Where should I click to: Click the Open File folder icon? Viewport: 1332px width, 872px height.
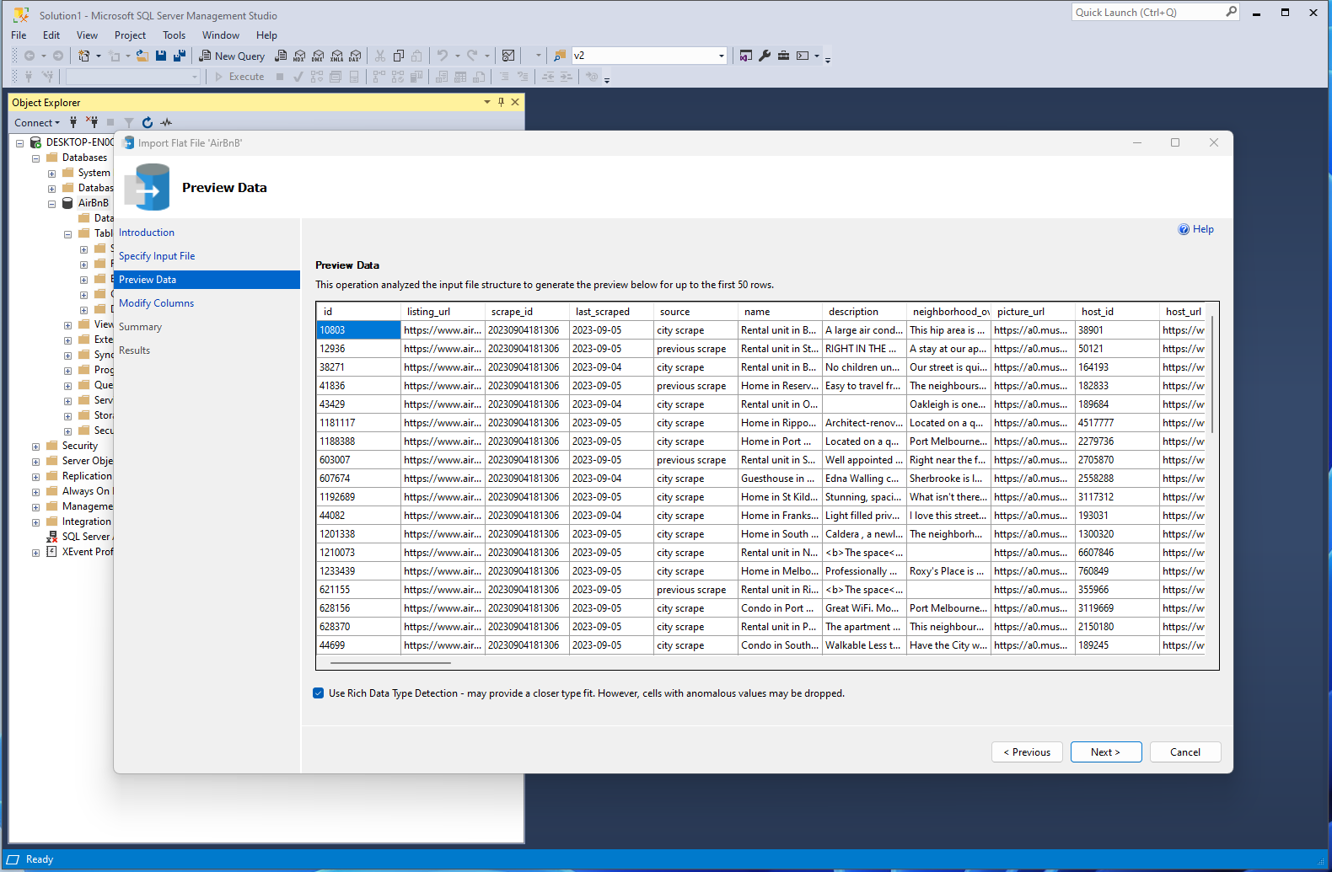click(x=142, y=56)
